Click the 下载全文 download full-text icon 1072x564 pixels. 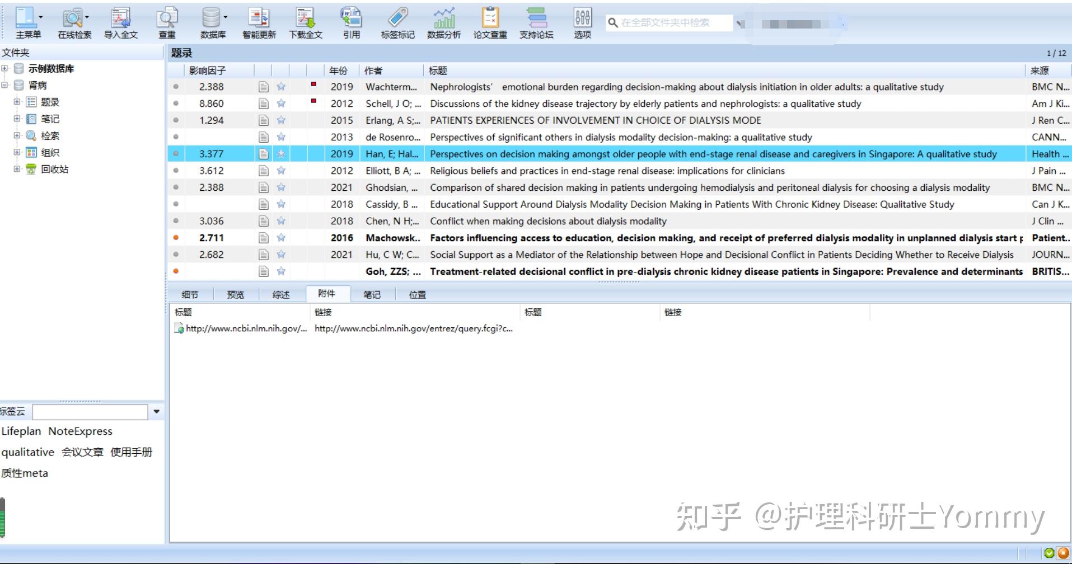pos(305,21)
